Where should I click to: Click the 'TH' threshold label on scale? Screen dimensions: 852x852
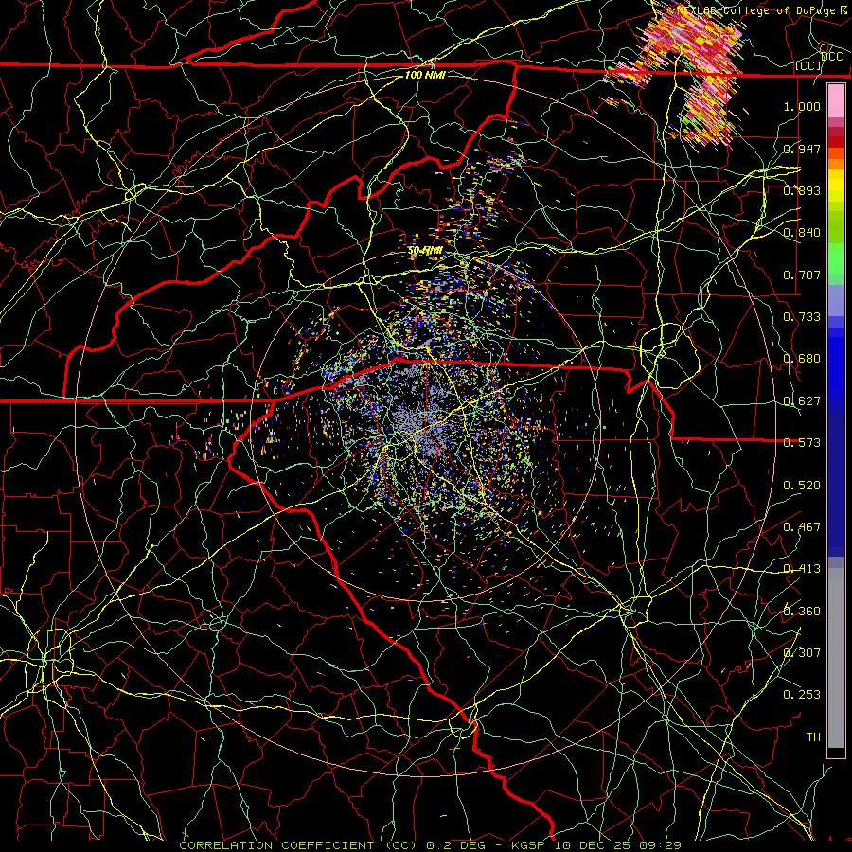pos(813,737)
